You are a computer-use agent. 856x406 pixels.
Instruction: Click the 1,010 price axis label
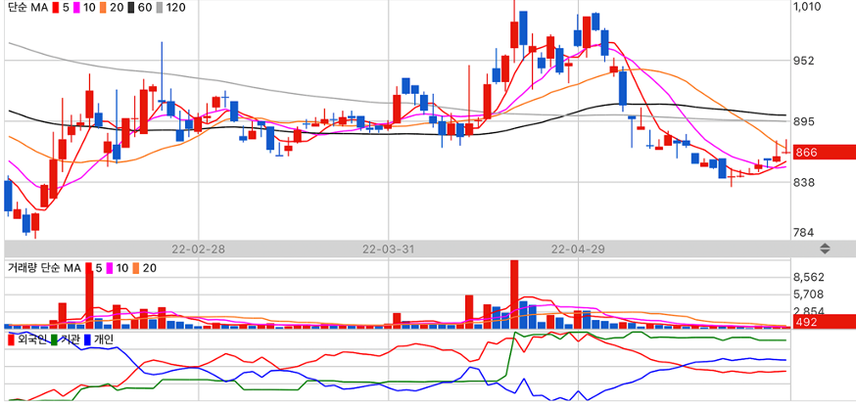(x=807, y=7)
